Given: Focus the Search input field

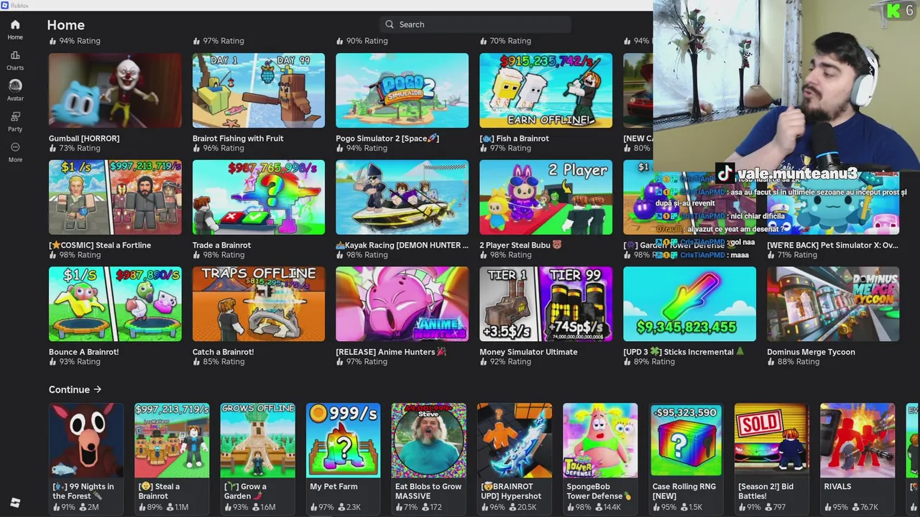Looking at the screenshot, I should (475, 24).
